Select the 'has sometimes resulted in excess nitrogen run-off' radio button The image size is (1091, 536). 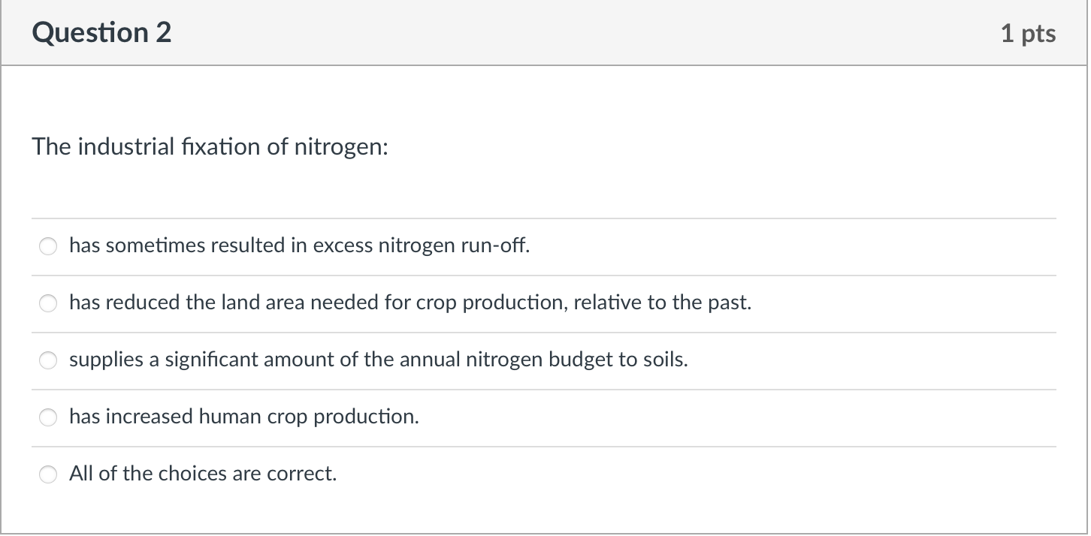(x=47, y=245)
